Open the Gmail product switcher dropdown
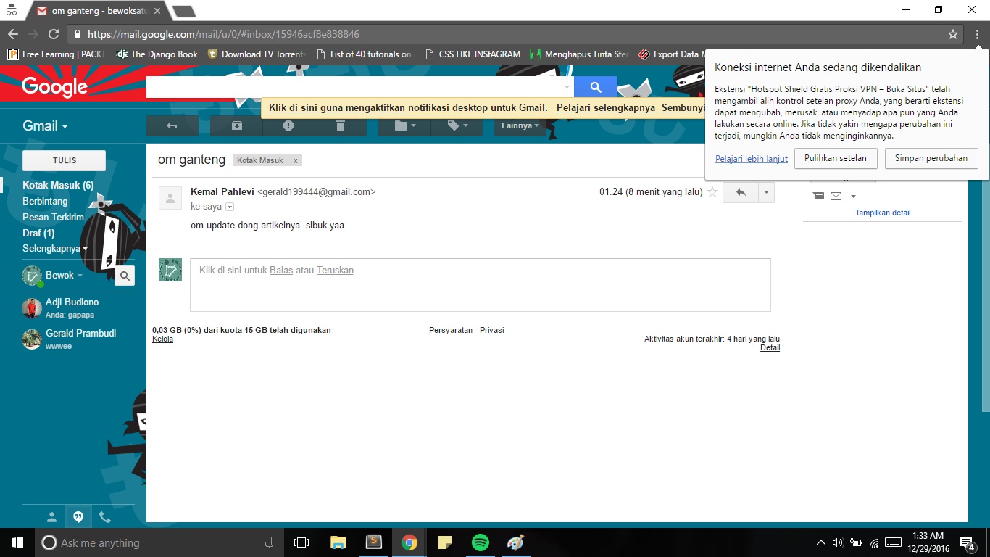The height and width of the screenshot is (557, 990). coord(45,126)
